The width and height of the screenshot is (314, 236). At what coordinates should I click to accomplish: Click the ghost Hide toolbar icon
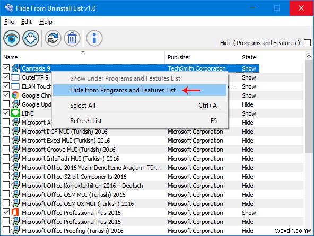tap(31, 38)
